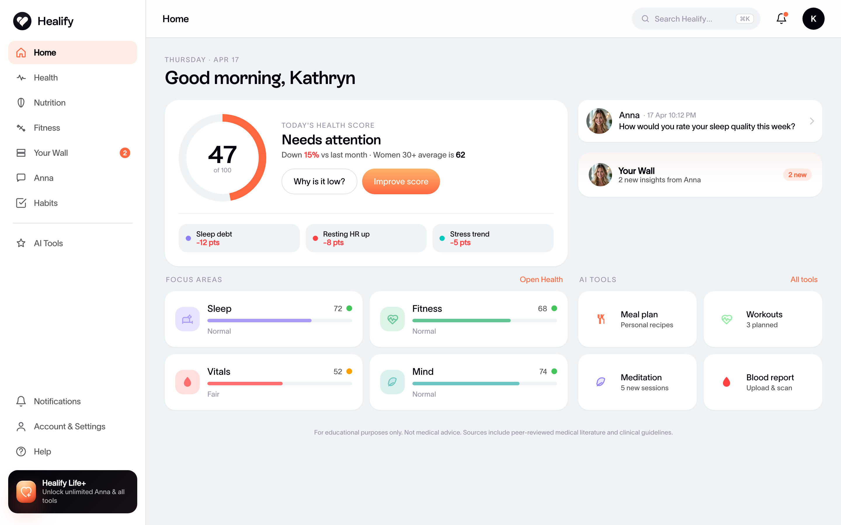The height and width of the screenshot is (525, 841).
Task: Click the red 2 badge beside Your Wall
Action: [125, 153]
